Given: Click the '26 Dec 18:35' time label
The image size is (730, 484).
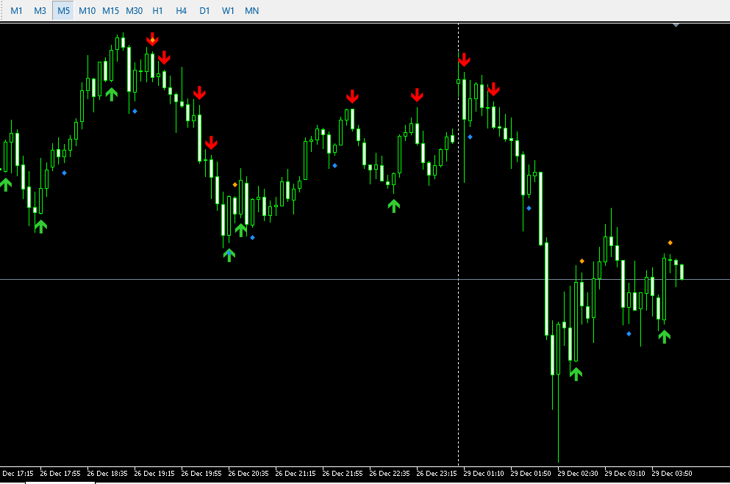Looking at the screenshot, I should [x=107, y=473].
